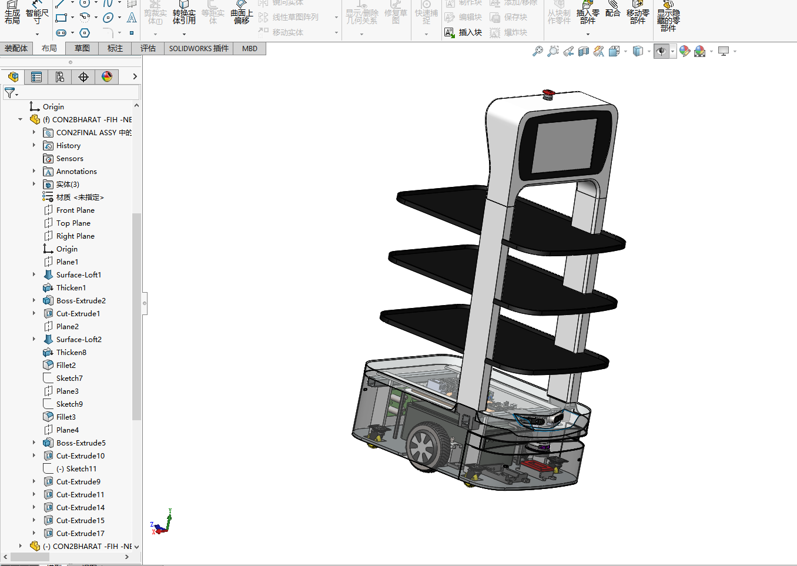Open the 转换实体引用 dropdown arrow
Image resolution: width=797 pixels, height=566 pixels.
[184, 34]
